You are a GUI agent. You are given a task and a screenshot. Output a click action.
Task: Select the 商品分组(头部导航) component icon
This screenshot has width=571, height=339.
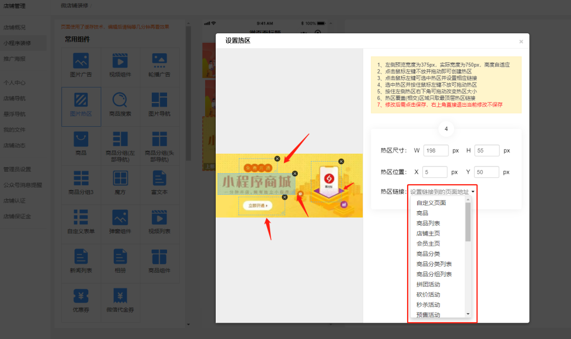point(160,139)
